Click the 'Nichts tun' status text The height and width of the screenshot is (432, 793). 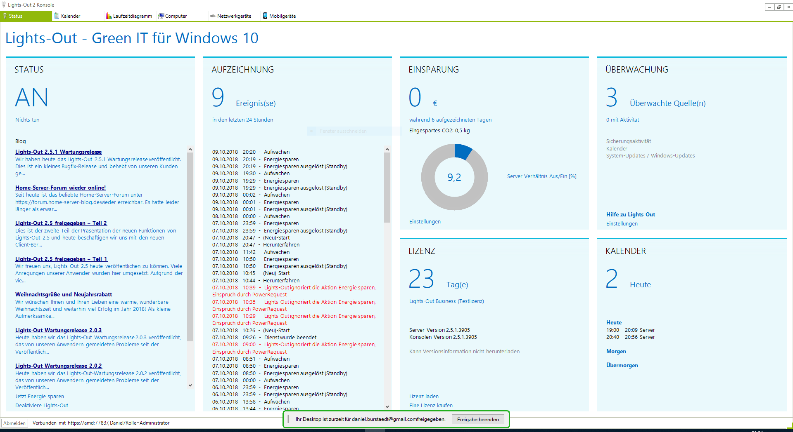pyautogui.click(x=27, y=120)
